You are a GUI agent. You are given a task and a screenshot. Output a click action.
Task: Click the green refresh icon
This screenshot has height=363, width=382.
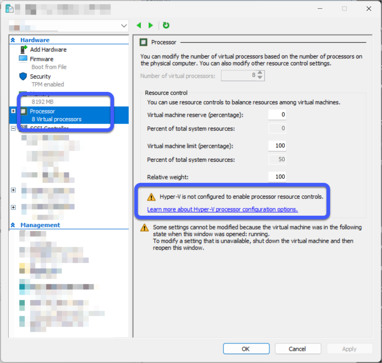tap(166, 25)
